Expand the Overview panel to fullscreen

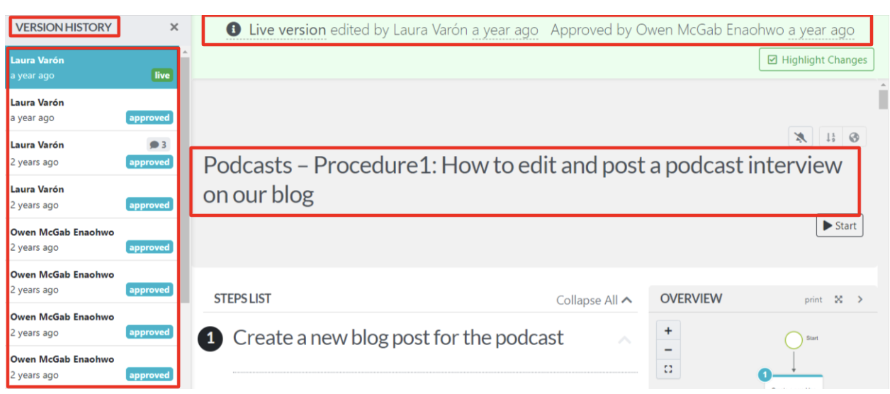point(838,300)
